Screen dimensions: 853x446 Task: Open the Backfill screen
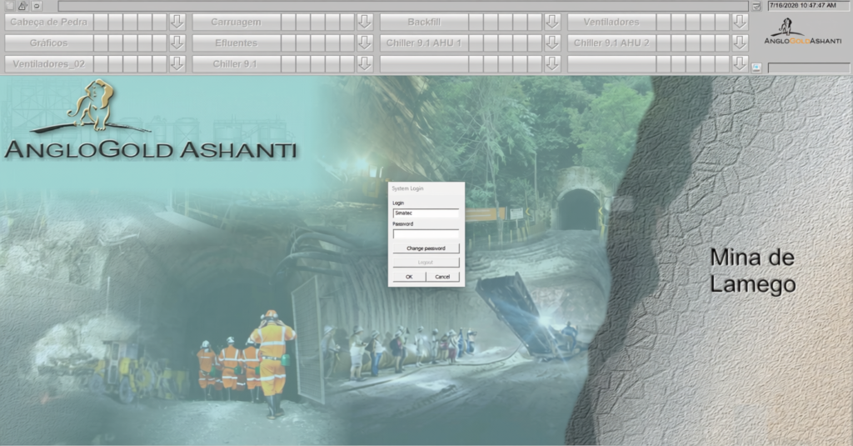(424, 22)
